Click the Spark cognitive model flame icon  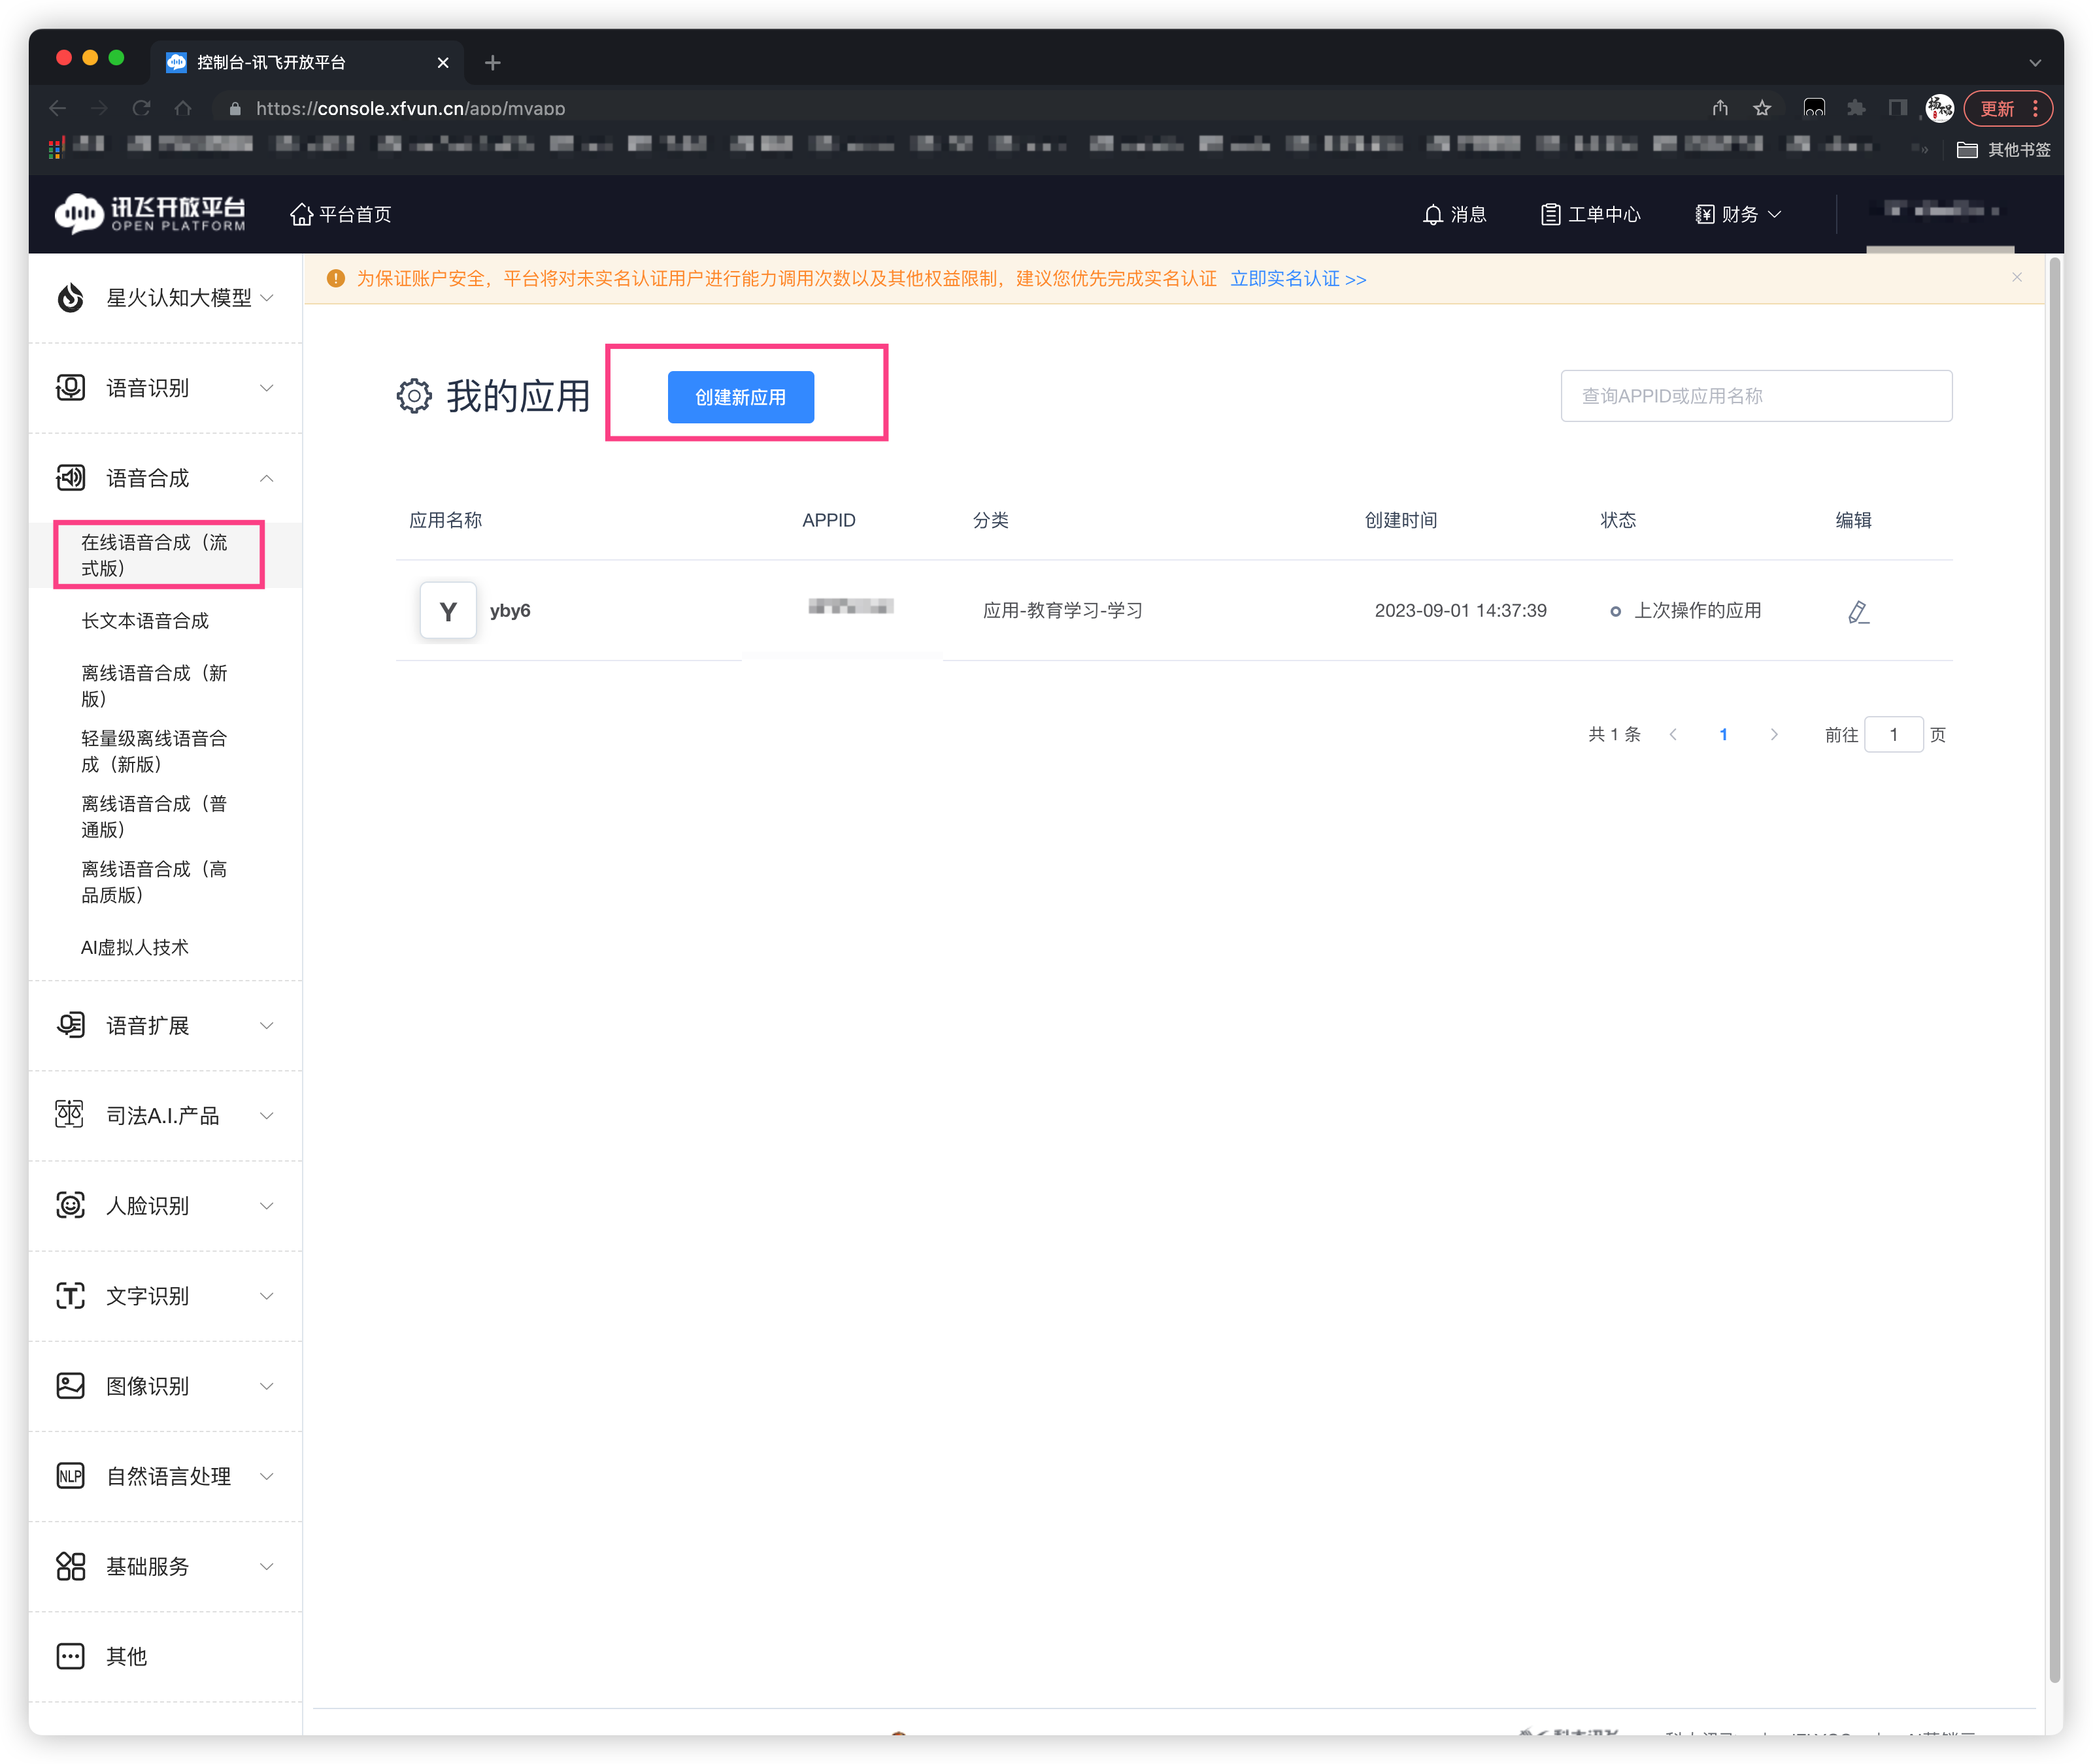[x=70, y=298]
